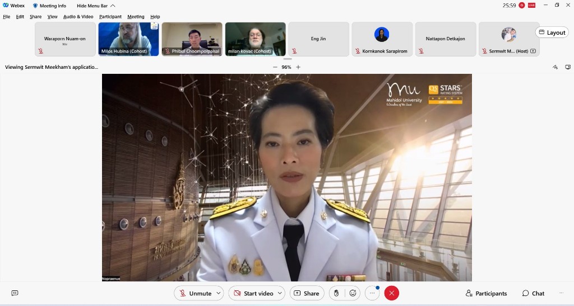Click muted mic icon on Kornkanok tile

tap(358, 51)
